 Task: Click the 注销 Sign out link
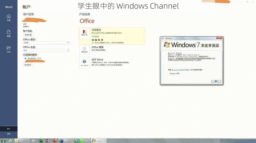click(24, 24)
